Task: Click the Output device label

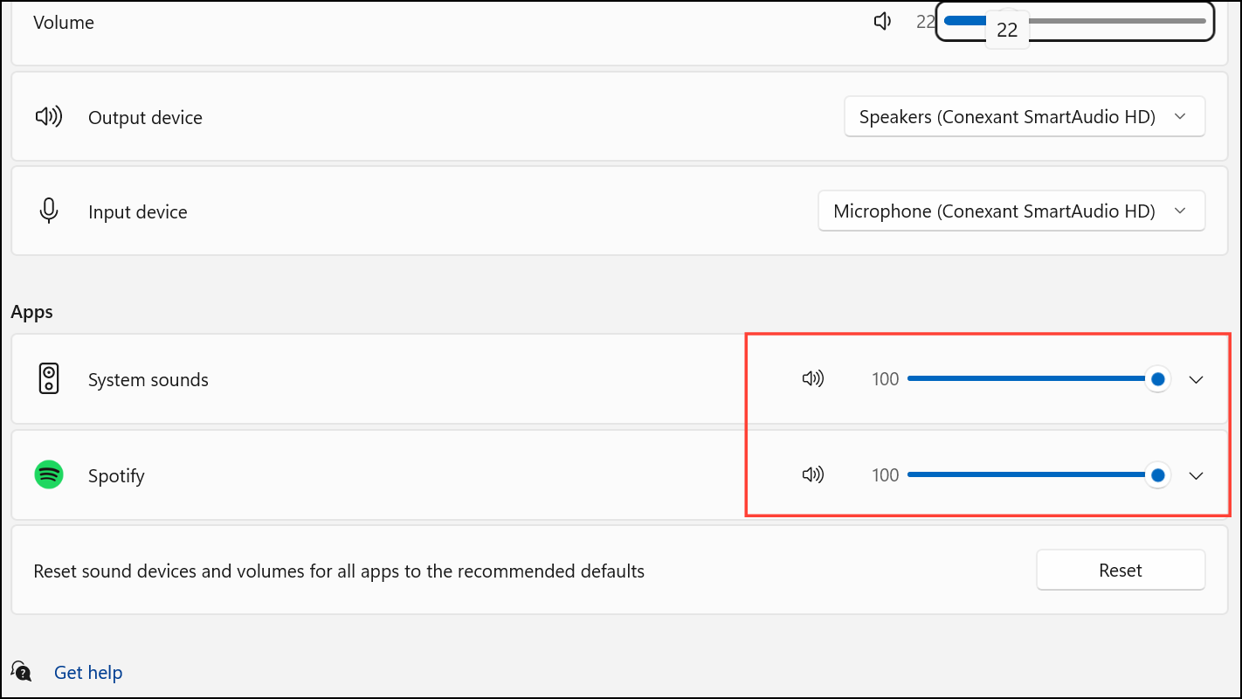Action: (145, 117)
